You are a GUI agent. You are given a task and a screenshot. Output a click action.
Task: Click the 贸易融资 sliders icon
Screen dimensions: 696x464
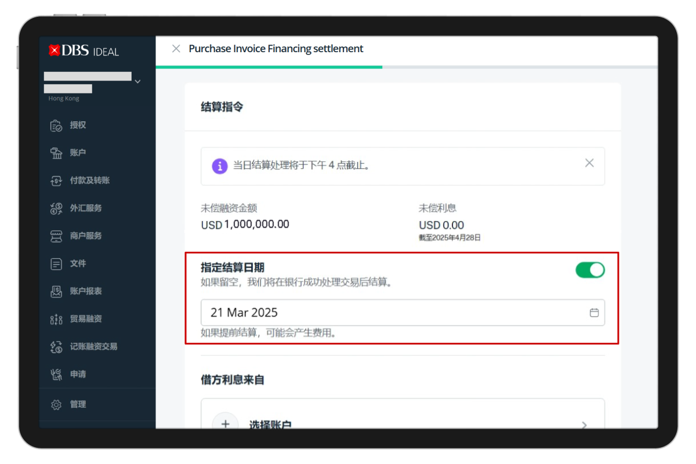[56, 319]
